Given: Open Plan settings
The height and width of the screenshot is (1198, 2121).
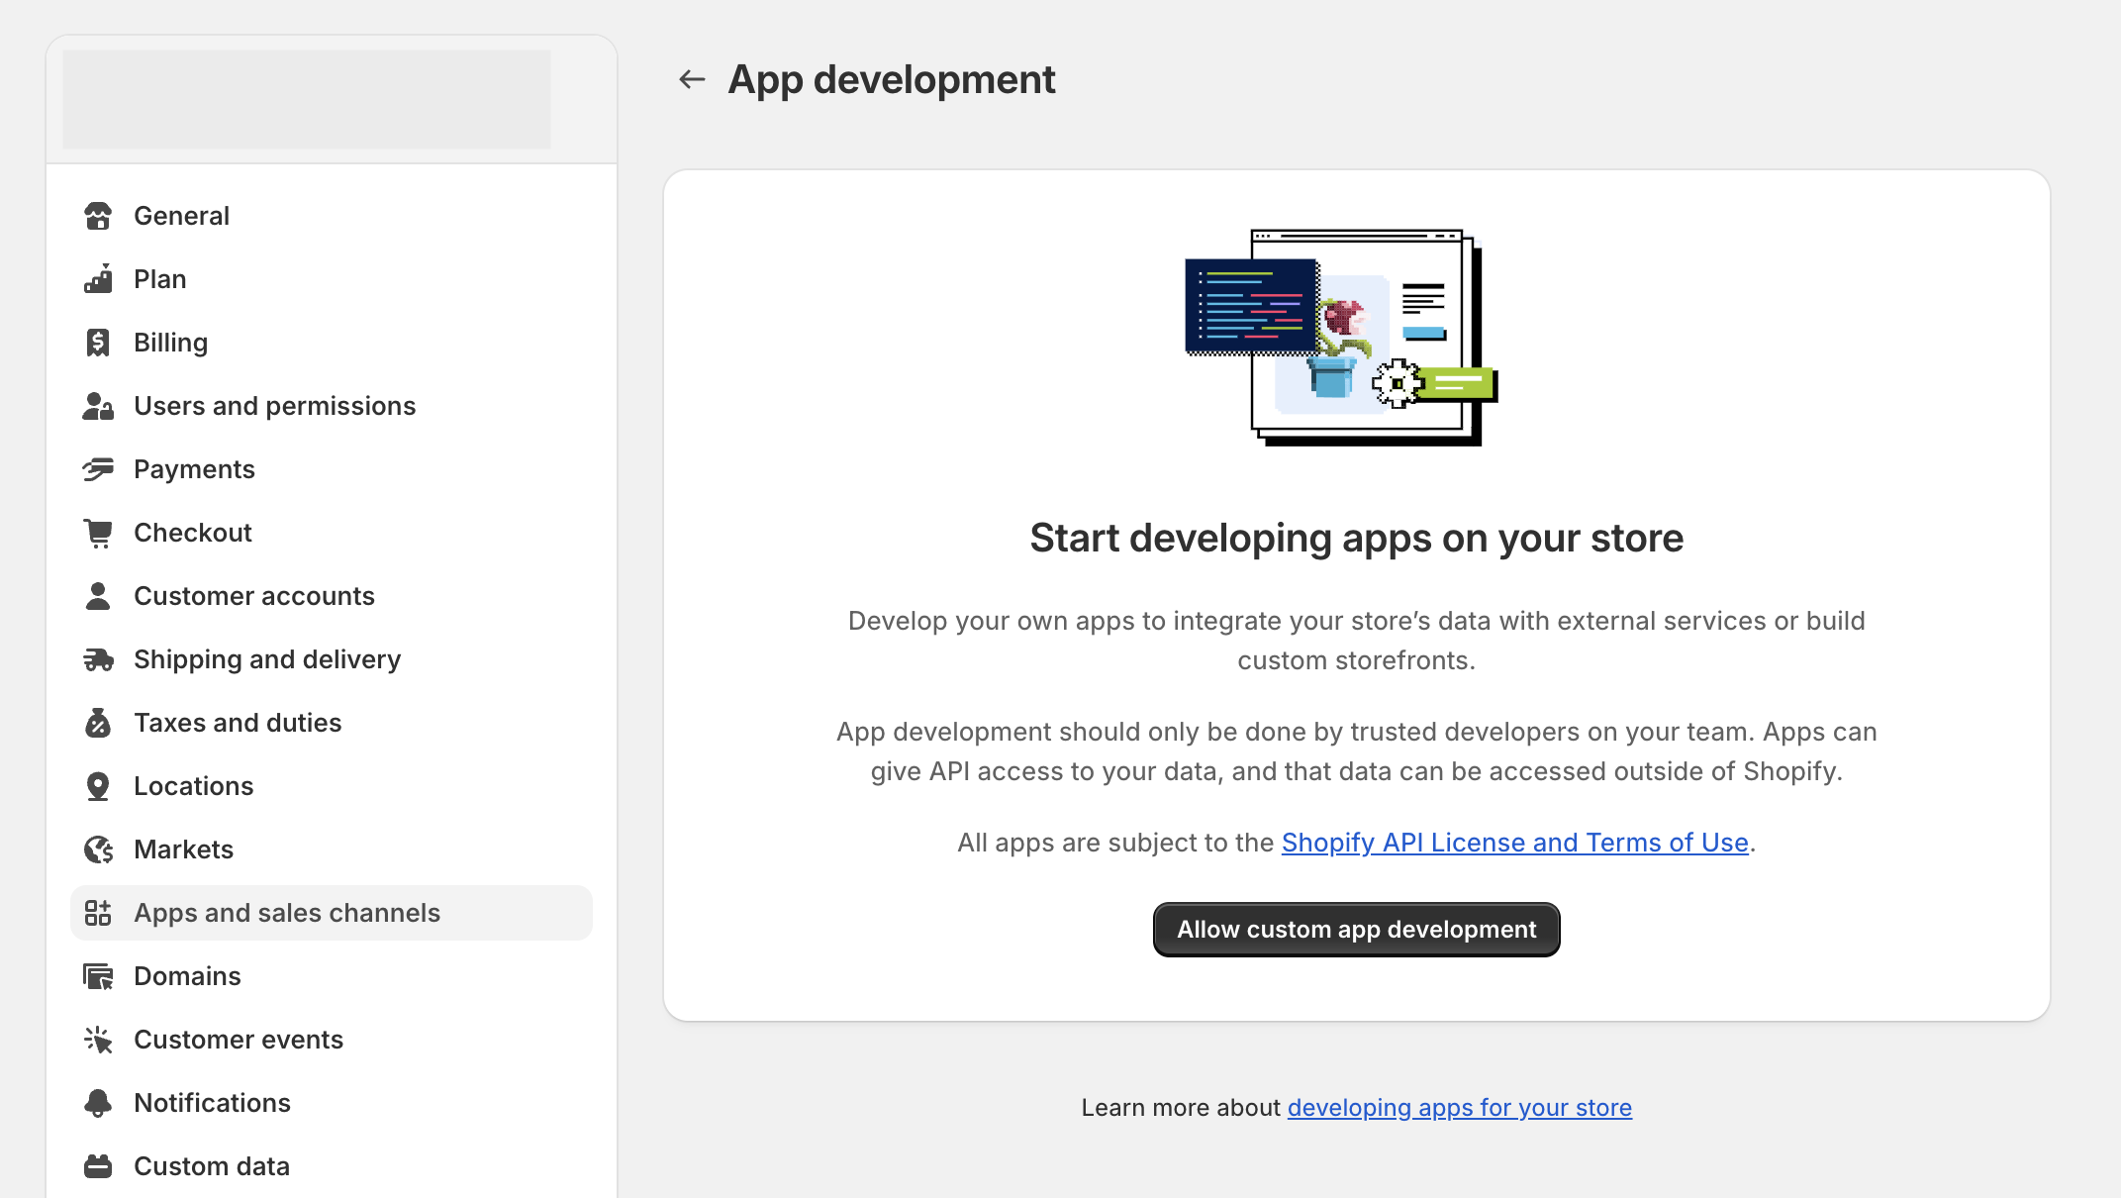Looking at the screenshot, I should pos(332,279).
